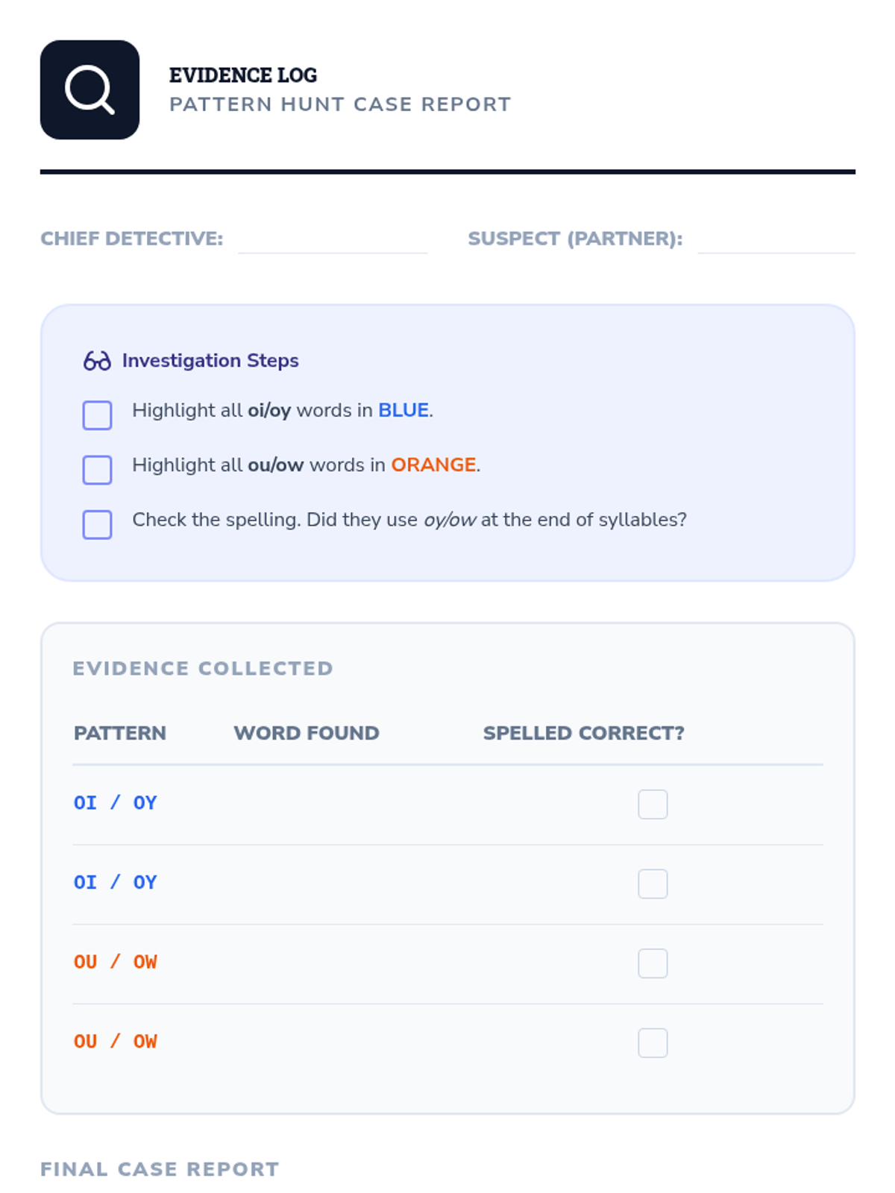Viewport: 895px width, 1193px height.
Task: Check the 'Check the spelling' step box
Action: point(97,524)
